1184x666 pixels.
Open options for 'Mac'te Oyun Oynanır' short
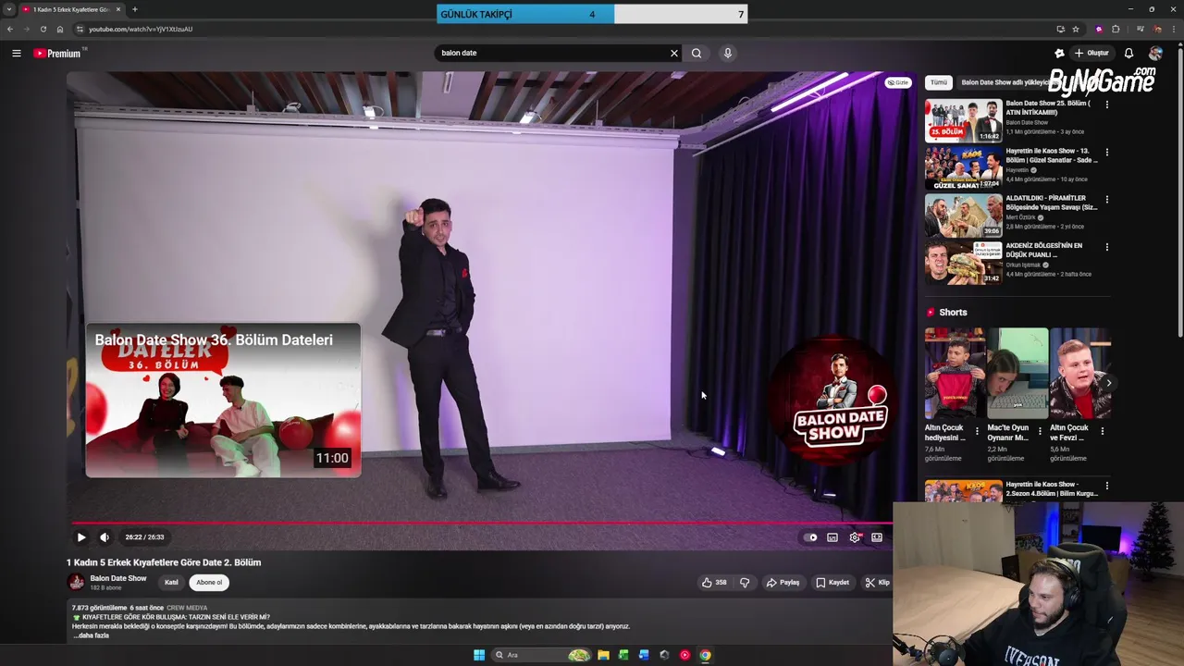coord(1040,431)
